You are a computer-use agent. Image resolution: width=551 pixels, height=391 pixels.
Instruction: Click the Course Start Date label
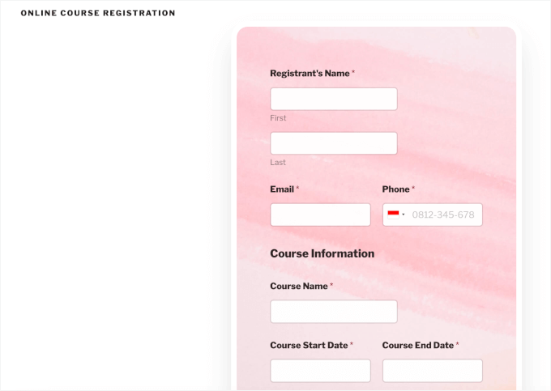click(309, 346)
